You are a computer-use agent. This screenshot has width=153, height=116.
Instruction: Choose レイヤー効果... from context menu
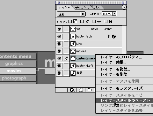124,62
